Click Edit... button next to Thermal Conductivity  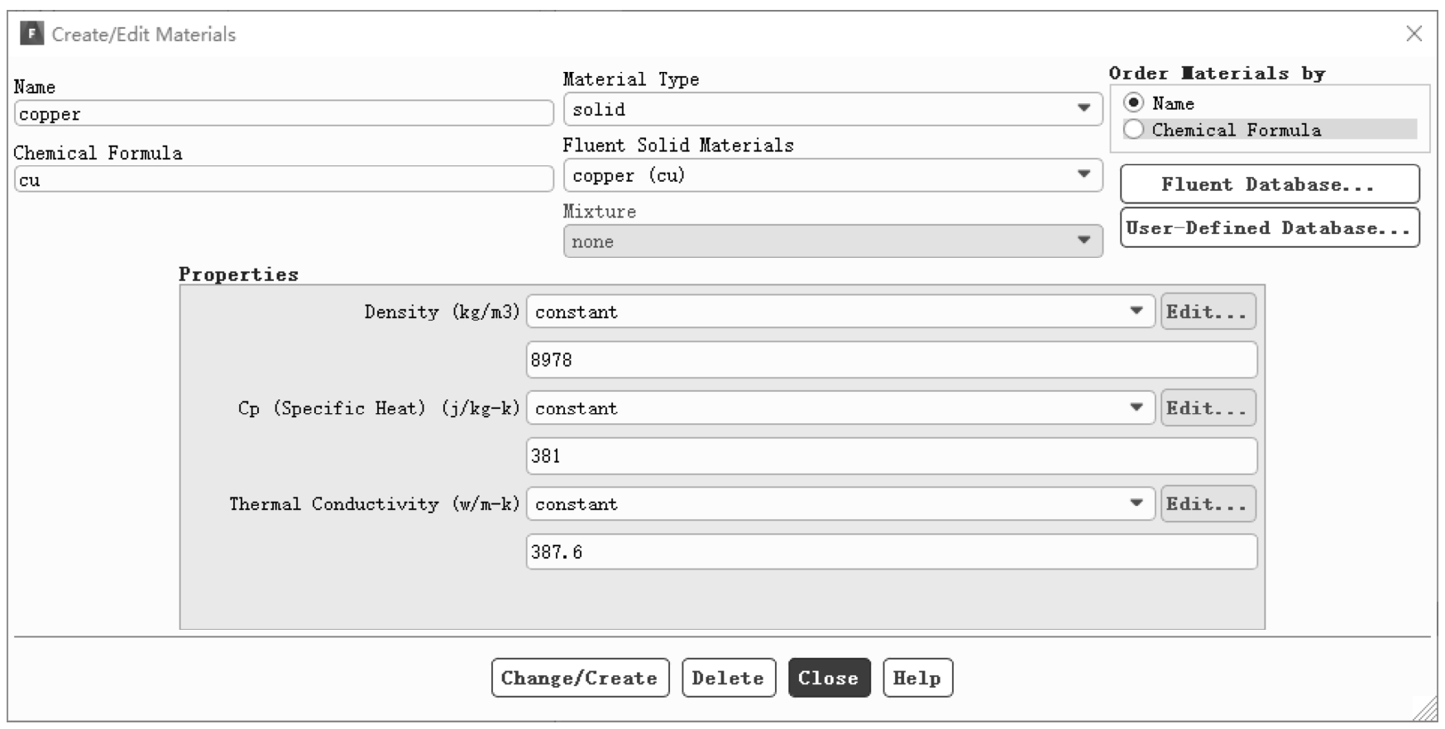[x=1208, y=503]
